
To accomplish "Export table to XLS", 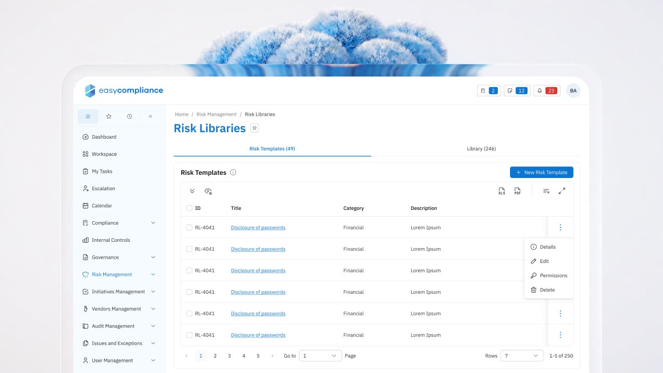I will tap(501, 191).
